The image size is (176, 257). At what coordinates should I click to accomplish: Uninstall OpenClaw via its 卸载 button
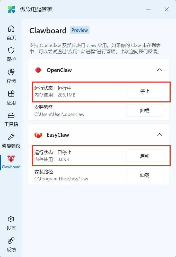pyautogui.click(x=145, y=110)
